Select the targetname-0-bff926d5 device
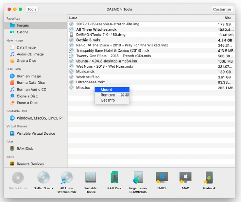The image size is (241, 202). point(138,182)
